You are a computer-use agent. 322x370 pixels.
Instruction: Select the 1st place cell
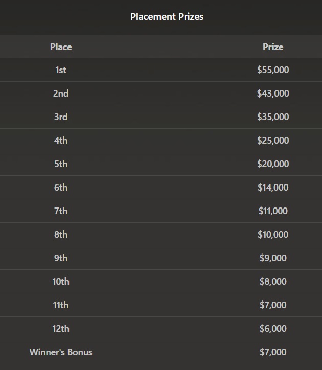click(61, 70)
